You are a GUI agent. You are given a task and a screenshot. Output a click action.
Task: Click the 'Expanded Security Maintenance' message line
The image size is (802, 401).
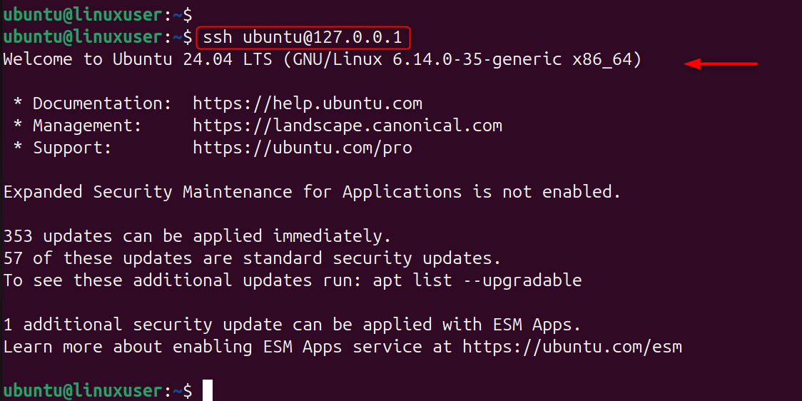[x=312, y=192]
